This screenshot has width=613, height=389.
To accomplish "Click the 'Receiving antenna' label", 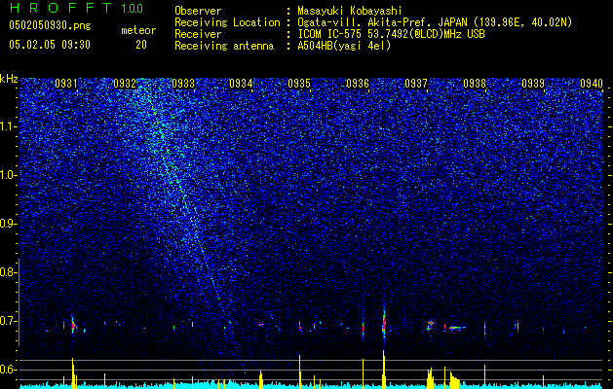I will pyautogui.click(x=224, y=46).
